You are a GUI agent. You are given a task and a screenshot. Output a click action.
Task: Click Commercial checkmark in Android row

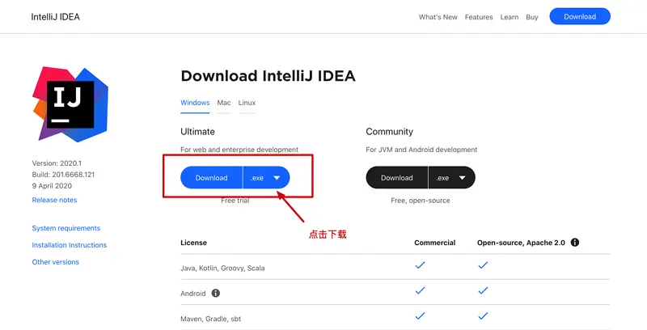(x=420, y=291)
